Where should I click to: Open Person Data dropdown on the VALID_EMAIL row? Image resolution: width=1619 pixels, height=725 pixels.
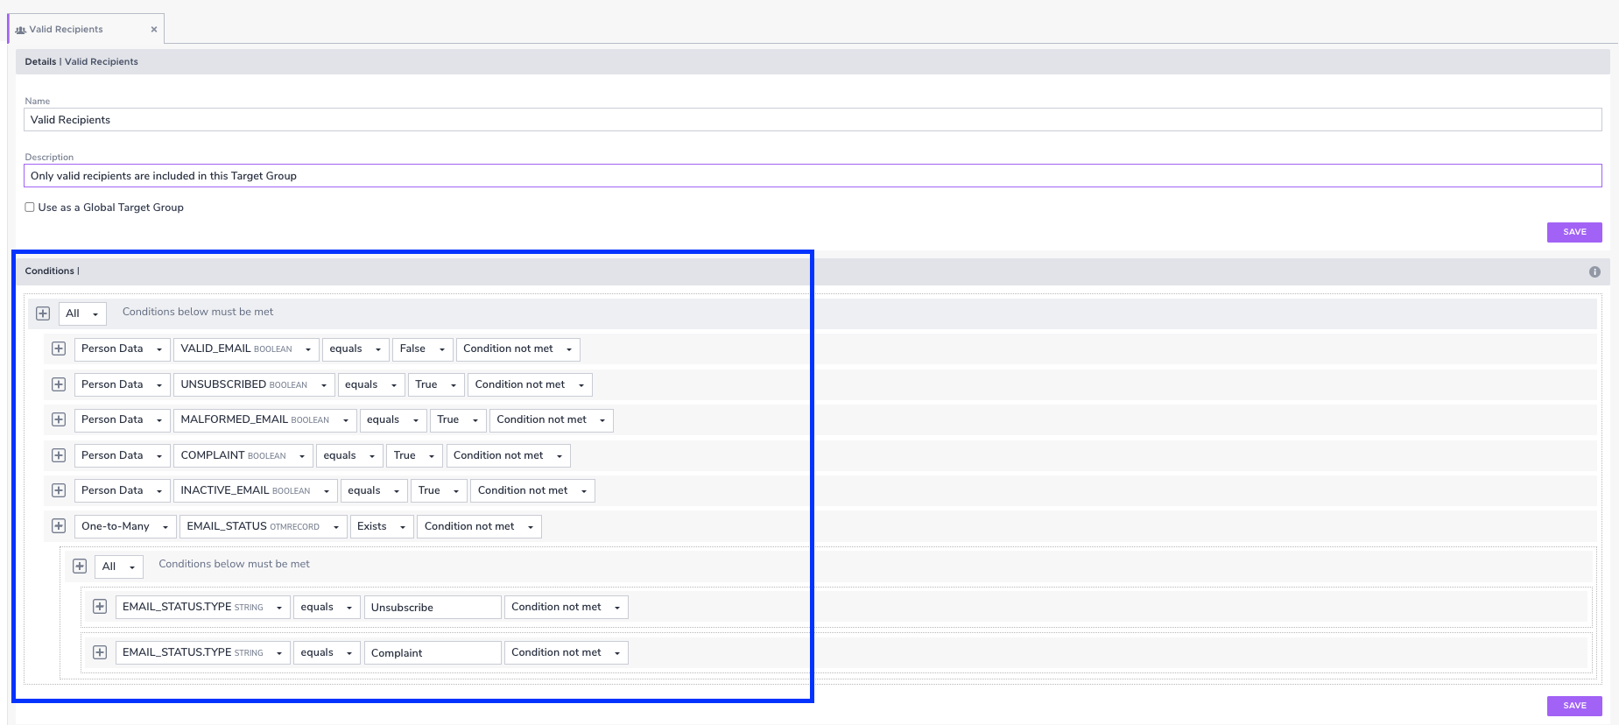pos(122,349)
